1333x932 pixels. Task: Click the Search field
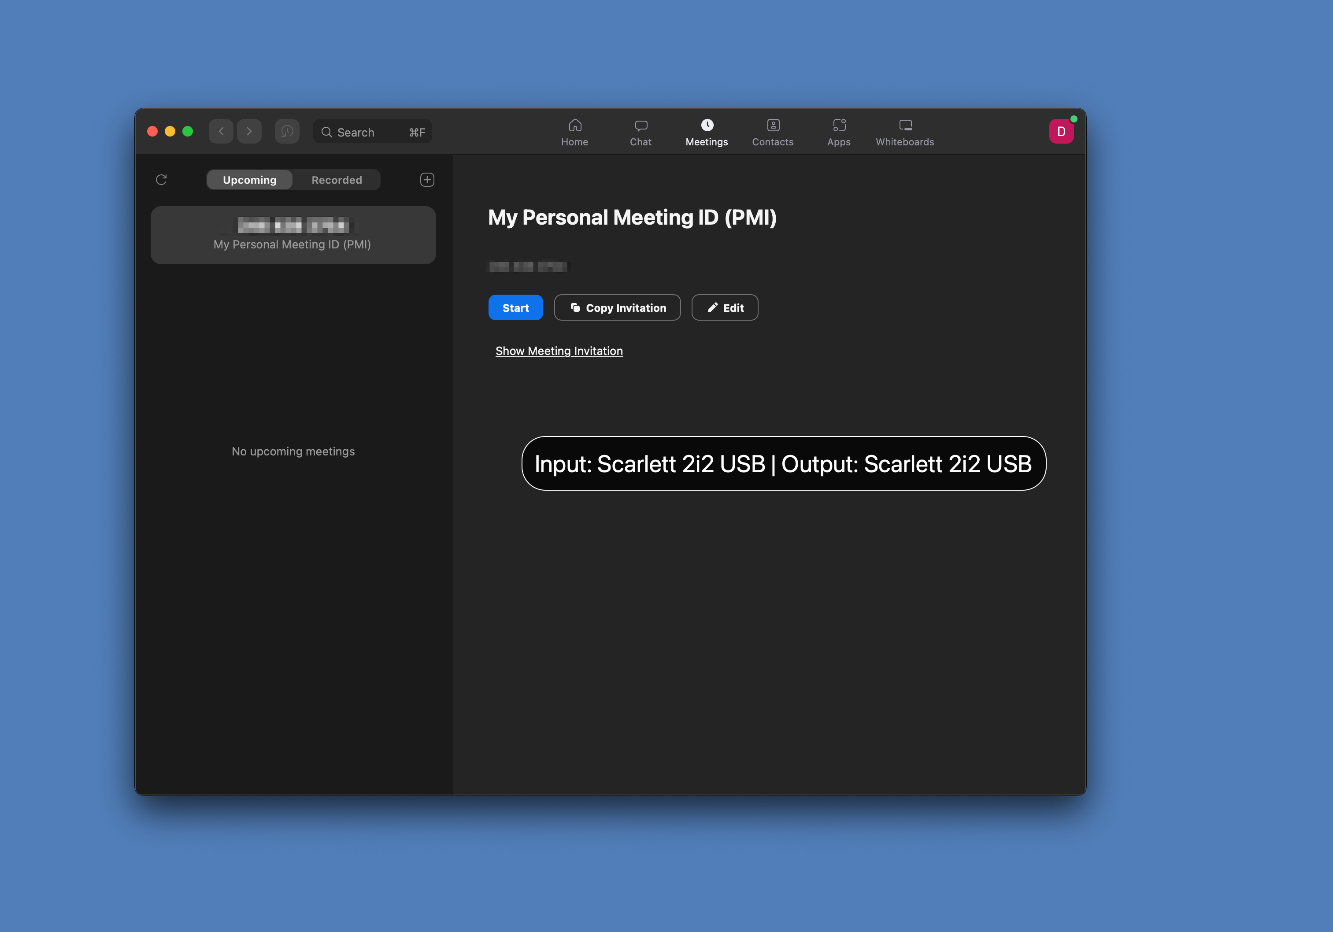tap(373, 132)
